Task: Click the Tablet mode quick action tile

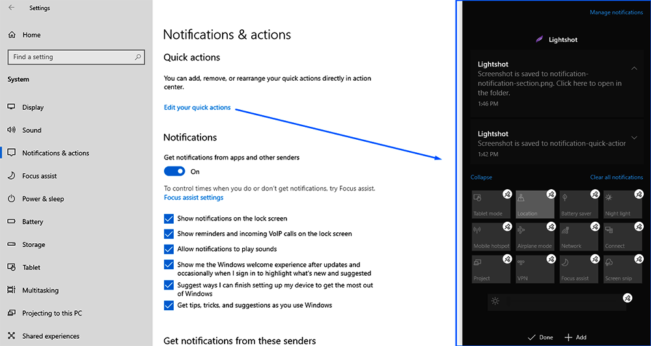Action: (x=491, y=204)
